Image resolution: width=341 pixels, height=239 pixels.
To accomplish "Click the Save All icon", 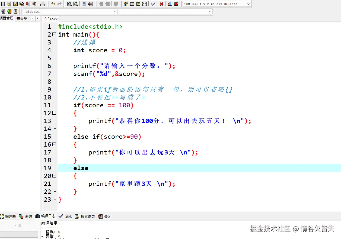I will [22, 4].
